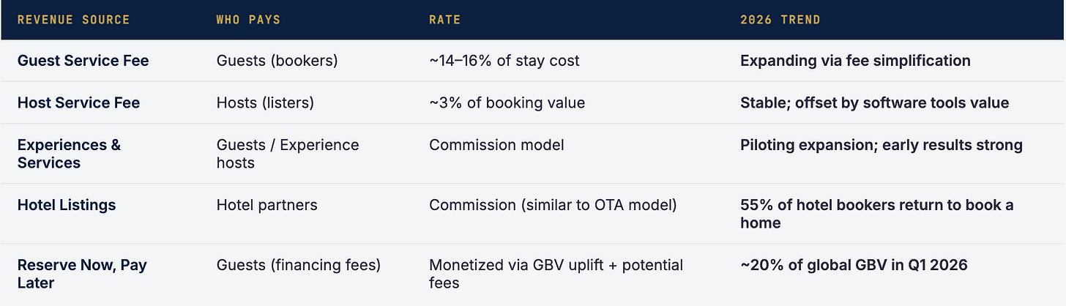
Task: Click Expanding via fee simplification text
Action: pyautogui.click(x=856, y=61)
